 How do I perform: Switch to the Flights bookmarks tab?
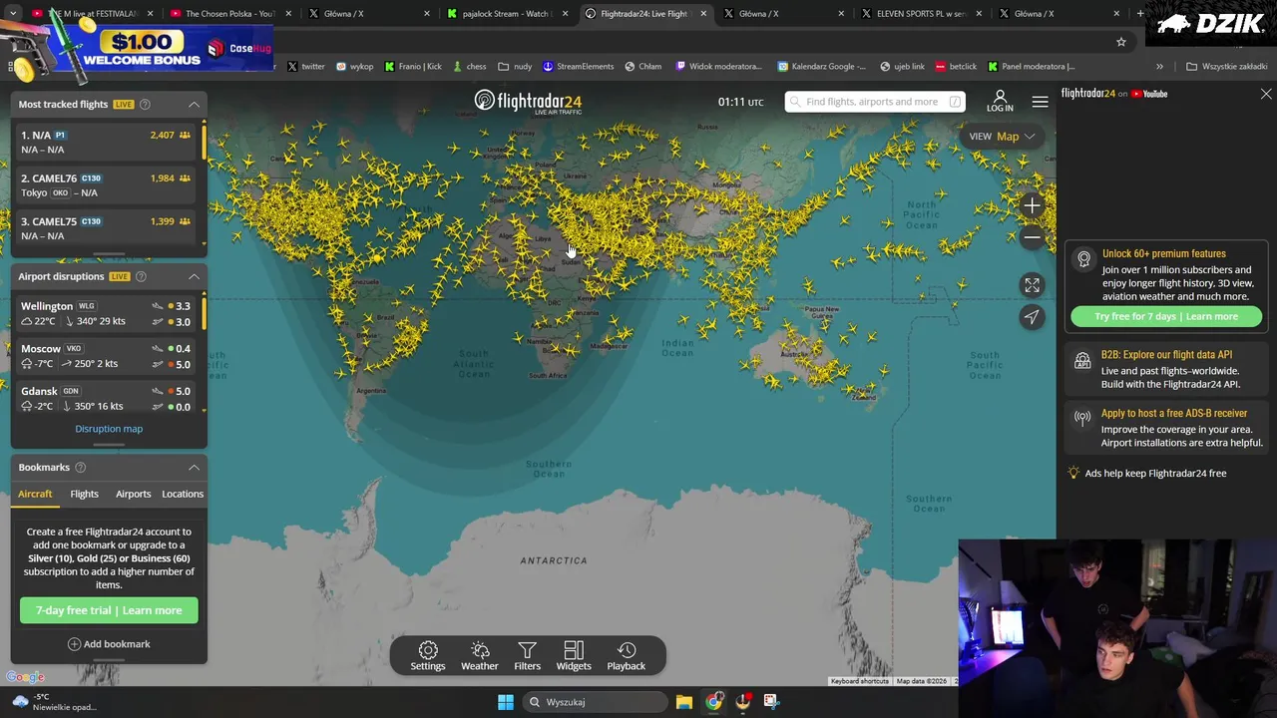click(84, 494)
